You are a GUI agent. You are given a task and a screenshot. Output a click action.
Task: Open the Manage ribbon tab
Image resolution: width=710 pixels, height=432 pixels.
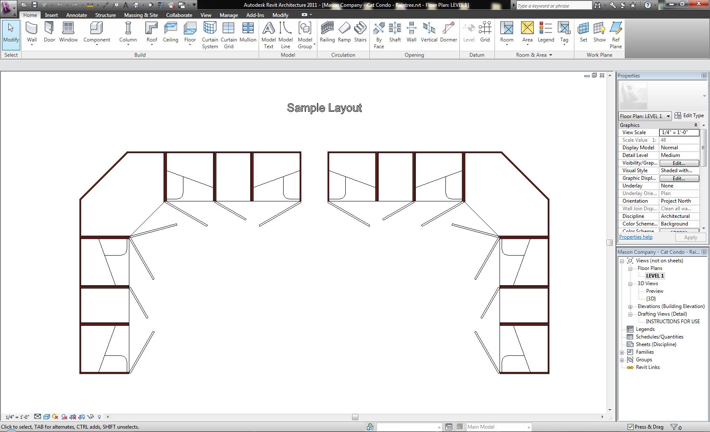pyautogui.click(x=229, y=15)
